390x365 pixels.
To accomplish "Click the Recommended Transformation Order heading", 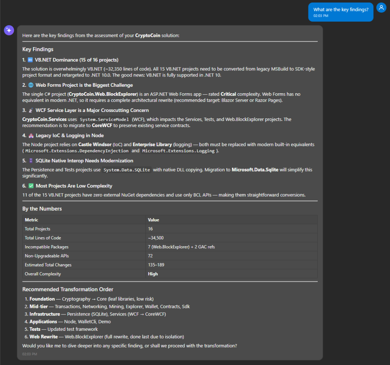I will tap(68, 289).
